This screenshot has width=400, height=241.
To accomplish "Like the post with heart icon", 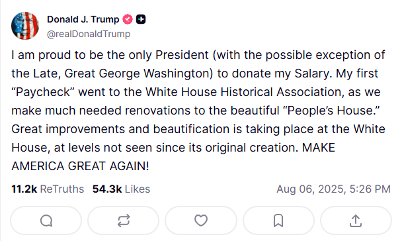I will point(201,220).
